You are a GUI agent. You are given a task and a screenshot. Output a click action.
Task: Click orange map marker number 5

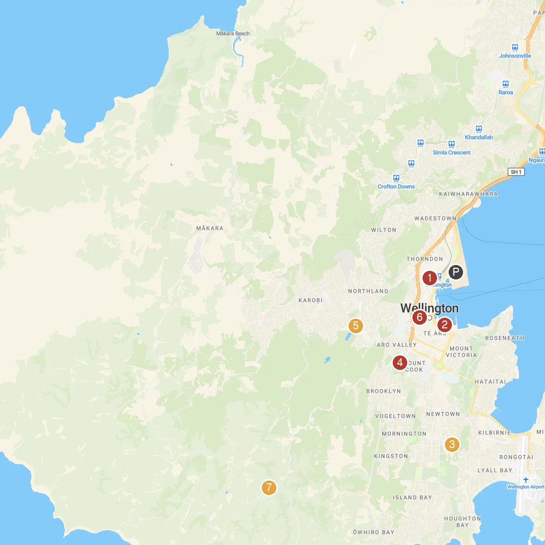356,326
